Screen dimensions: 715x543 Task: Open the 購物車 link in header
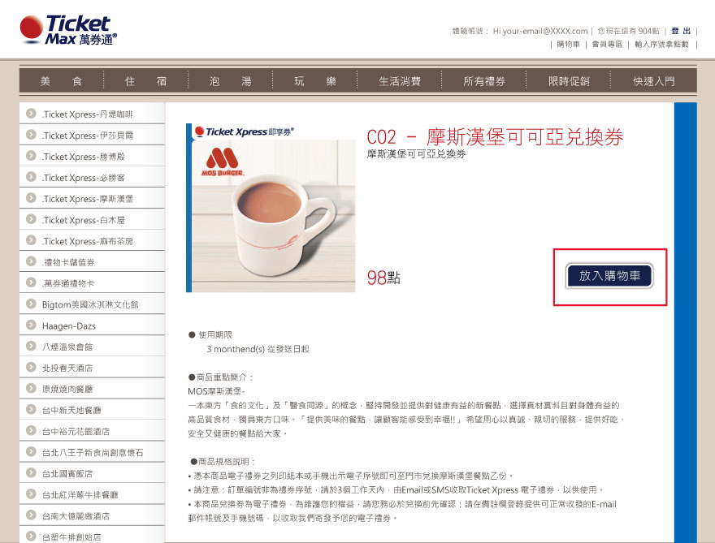[568, 44]
